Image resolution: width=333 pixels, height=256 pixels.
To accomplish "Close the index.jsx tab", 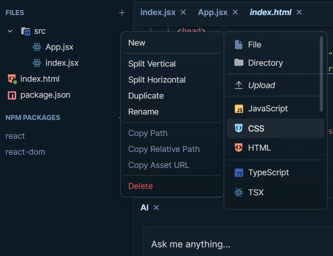I will point(183,12).
